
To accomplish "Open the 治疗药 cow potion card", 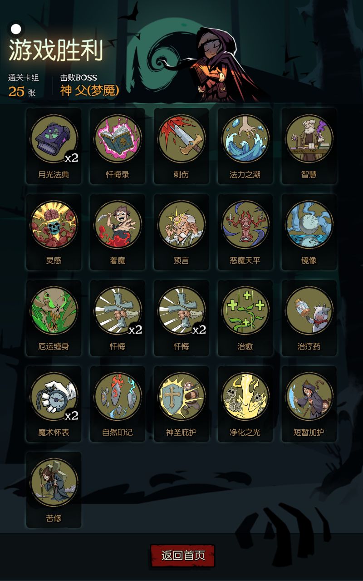I will (309, 318).
